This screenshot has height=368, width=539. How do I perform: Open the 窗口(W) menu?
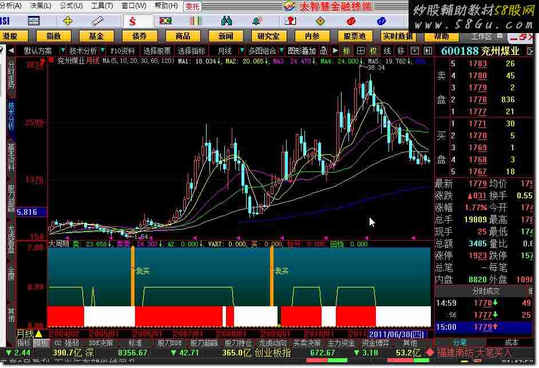(134, 6)
